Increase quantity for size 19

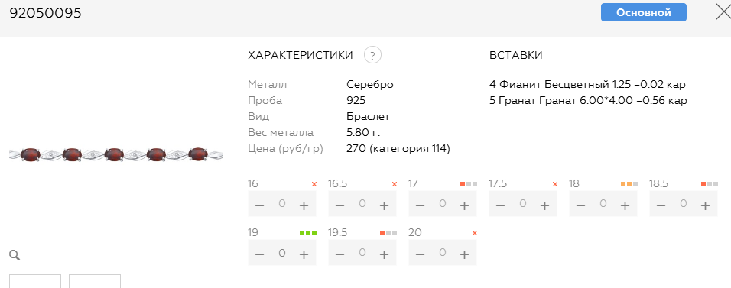point(304,254)
